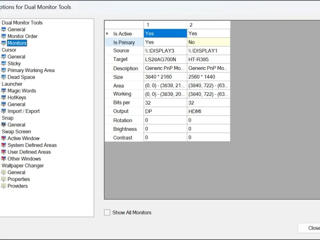
Task: Select Import / Export in Launcher
Action: tap(24, 111)
